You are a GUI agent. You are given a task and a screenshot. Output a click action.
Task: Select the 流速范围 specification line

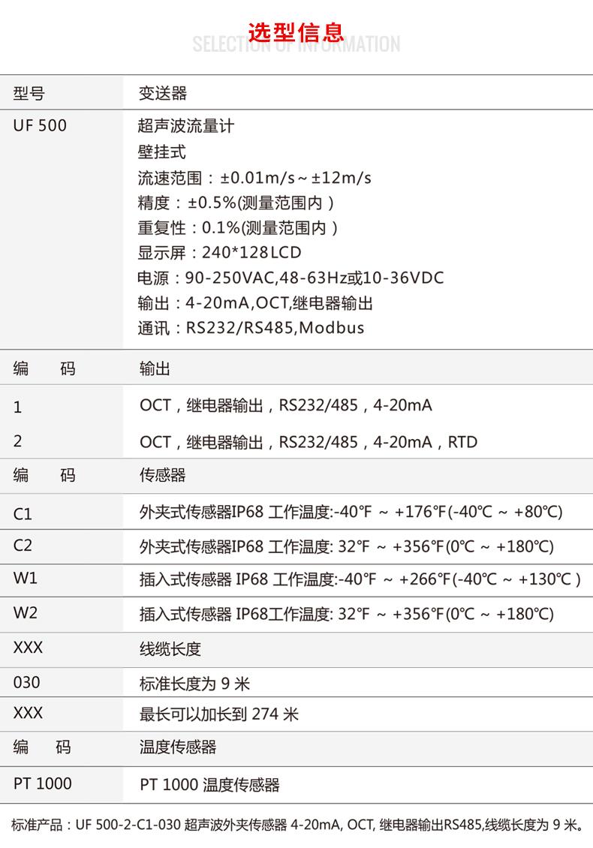255,178
